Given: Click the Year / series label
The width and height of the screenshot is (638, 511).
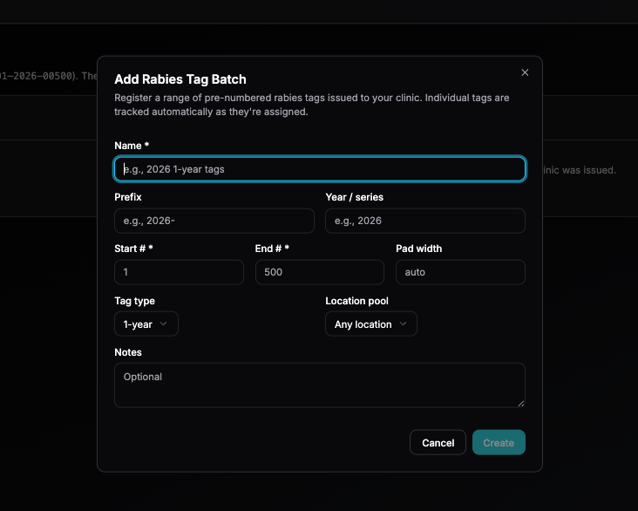Looking at the screenshot, I should (355, 197).
